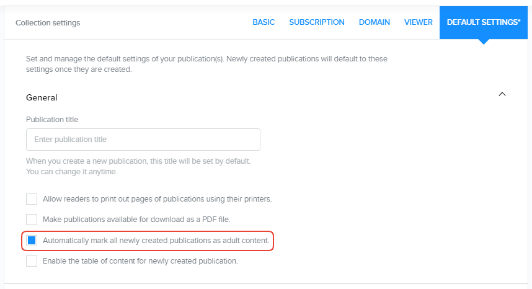Click the General section heading
Viewport: 532px width, 289px height.
coord(42,97)
